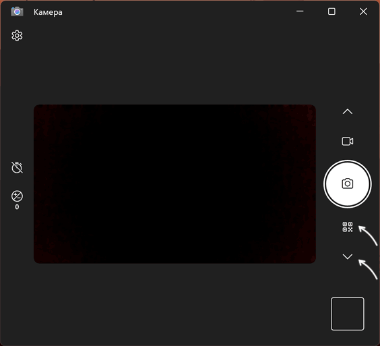Screen dimensions: 380x346
Task: Click the crossed-out stopwatch icon
Action: 17,167
